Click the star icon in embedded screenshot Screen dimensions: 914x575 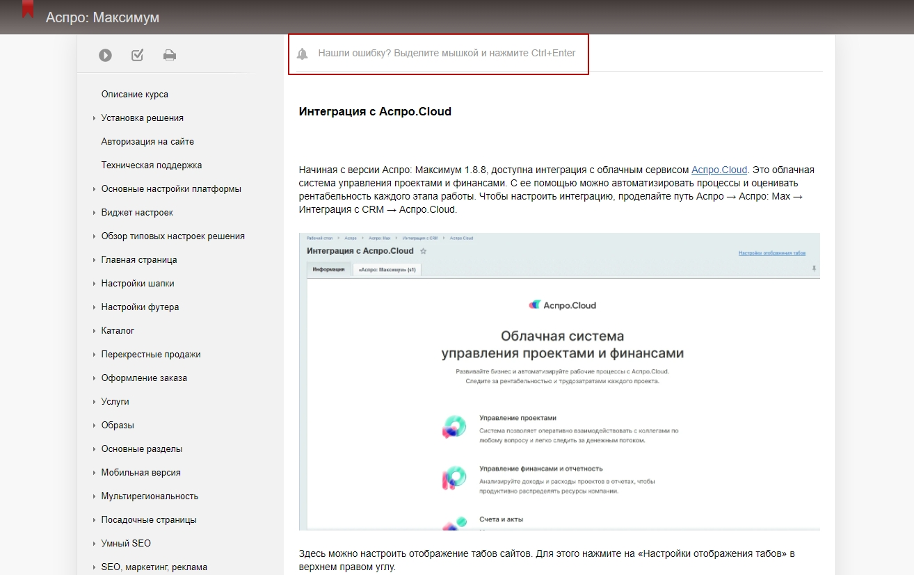423,252
